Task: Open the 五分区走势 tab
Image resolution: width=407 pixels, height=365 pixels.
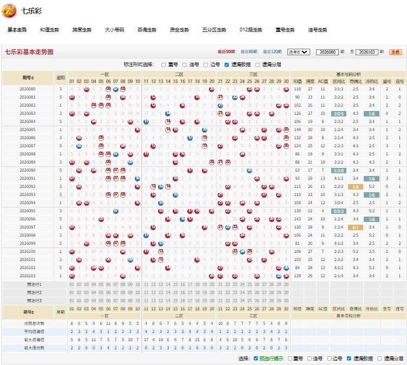Action: point(214,30)
